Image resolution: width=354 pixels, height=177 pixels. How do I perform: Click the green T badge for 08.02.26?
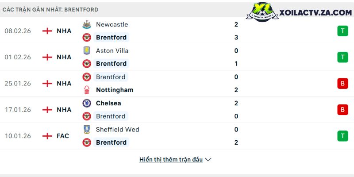[x=342, y=31]
